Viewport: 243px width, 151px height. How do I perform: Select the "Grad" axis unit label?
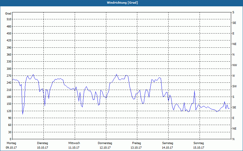(8, 14)
